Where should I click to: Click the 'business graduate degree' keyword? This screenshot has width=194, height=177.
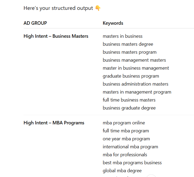[129, 108]
